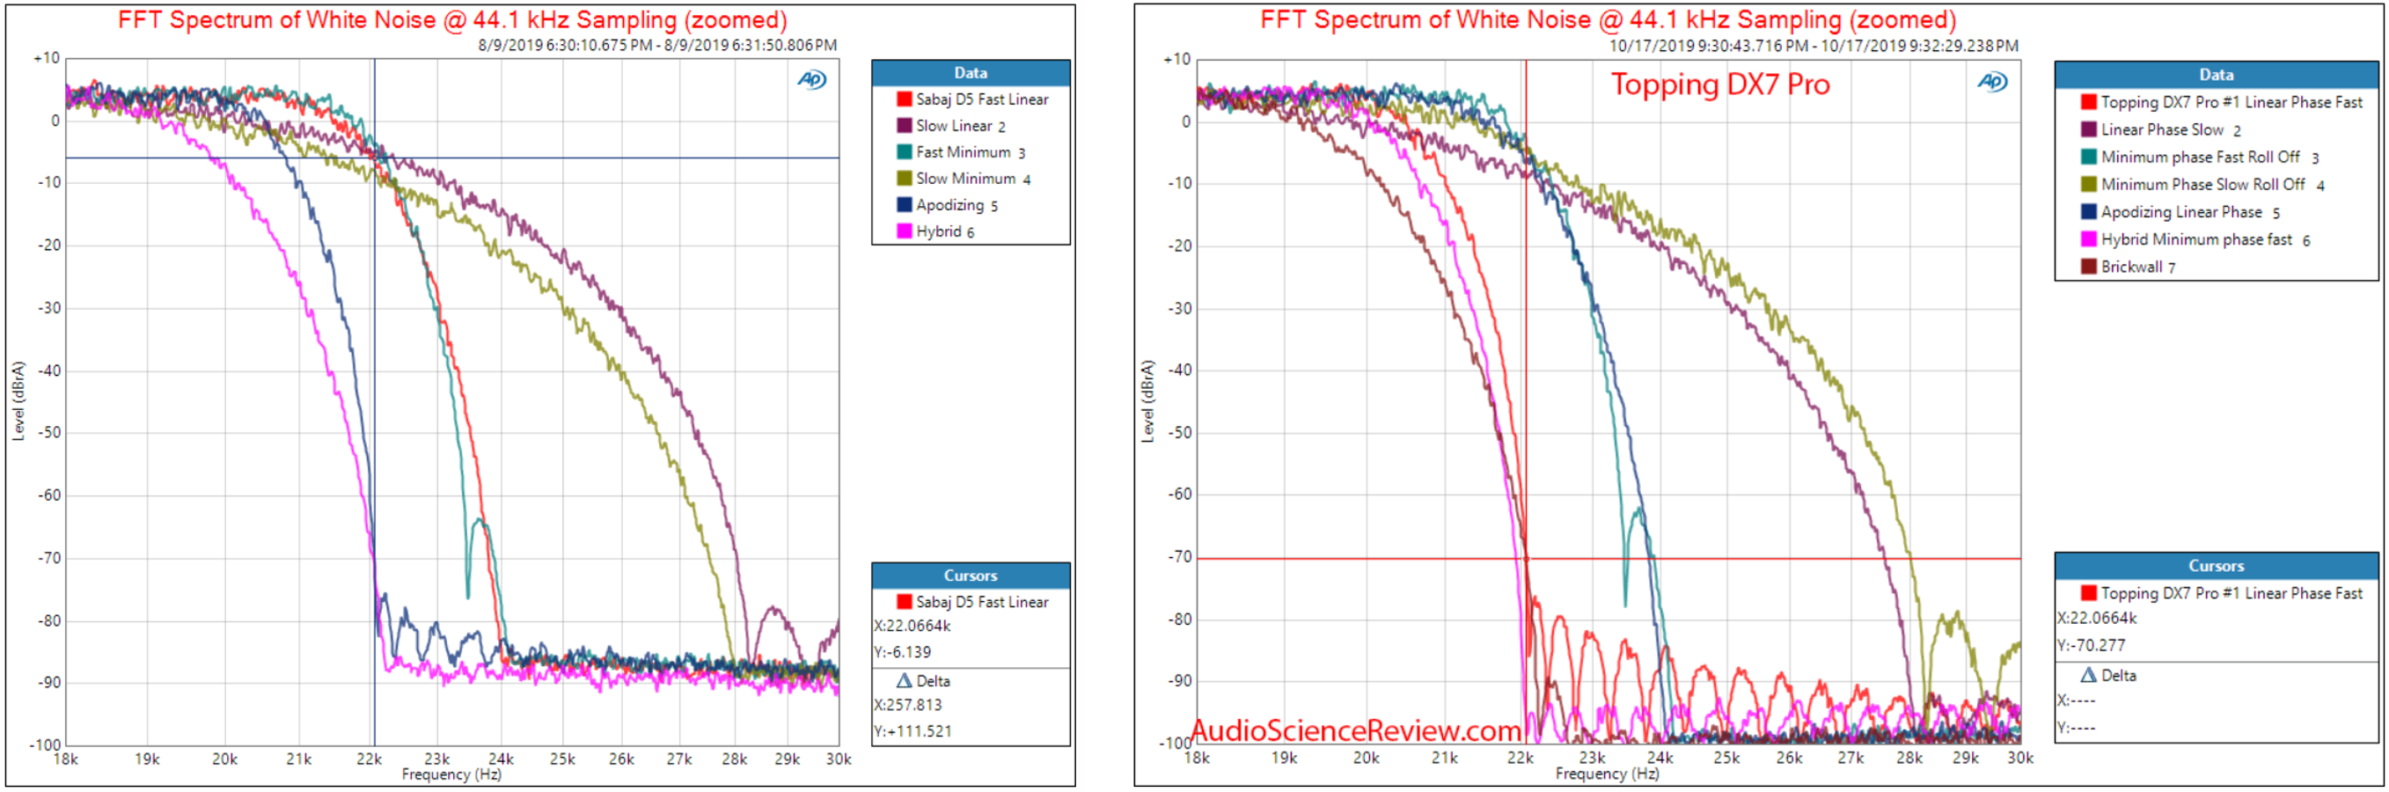This screenshot has height=792, width=2389.
Task: Select dark red Brickwall legend swatch
Action: 2089,266
